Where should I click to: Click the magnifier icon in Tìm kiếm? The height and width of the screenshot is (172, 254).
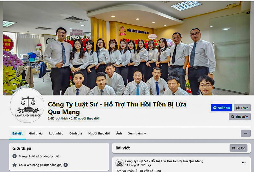(x=233, y=117)
